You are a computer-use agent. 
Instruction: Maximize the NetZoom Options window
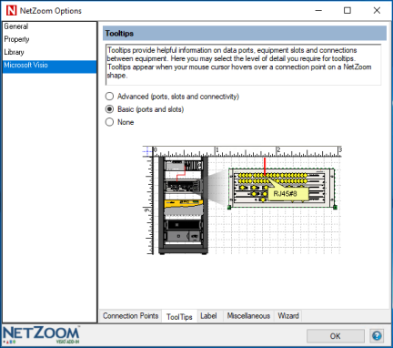point(348,11)
